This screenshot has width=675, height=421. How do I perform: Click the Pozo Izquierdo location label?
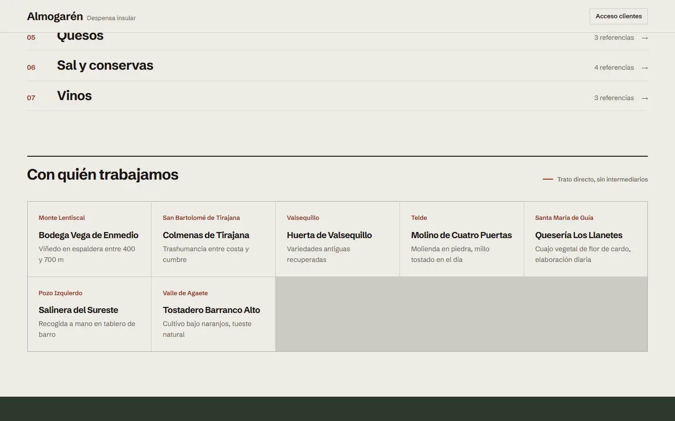pos(60,293)
